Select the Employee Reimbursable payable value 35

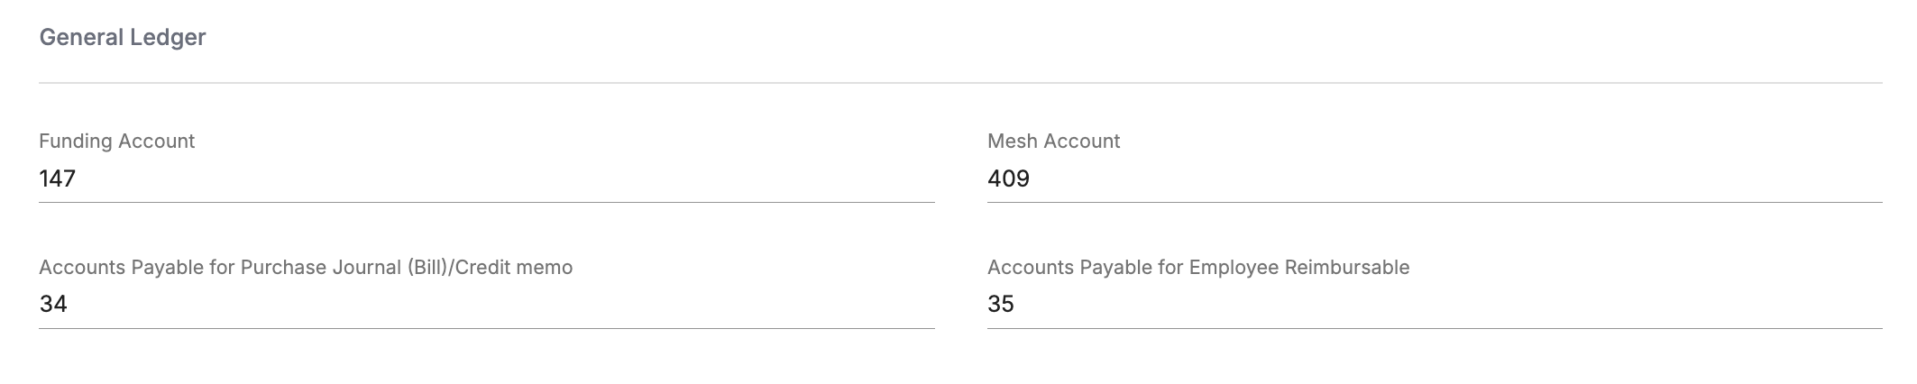click(x=1001, y=305)
